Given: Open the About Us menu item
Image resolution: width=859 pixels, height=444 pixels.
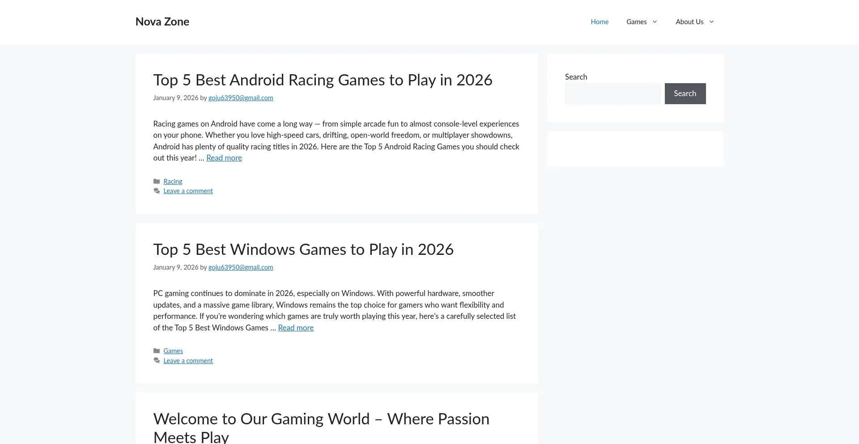Looking at the screenshot, I should [689, 21].
